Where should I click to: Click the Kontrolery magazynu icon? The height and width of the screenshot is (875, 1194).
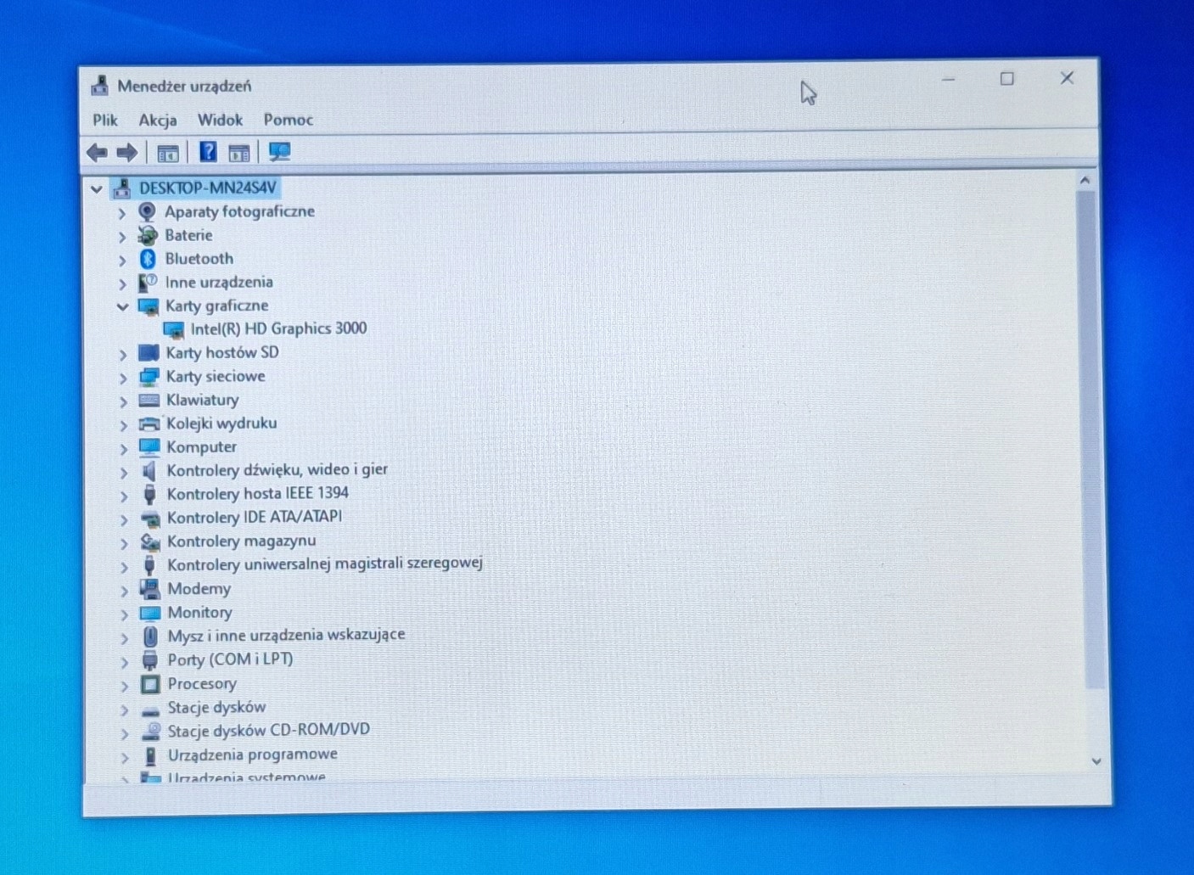150,541
